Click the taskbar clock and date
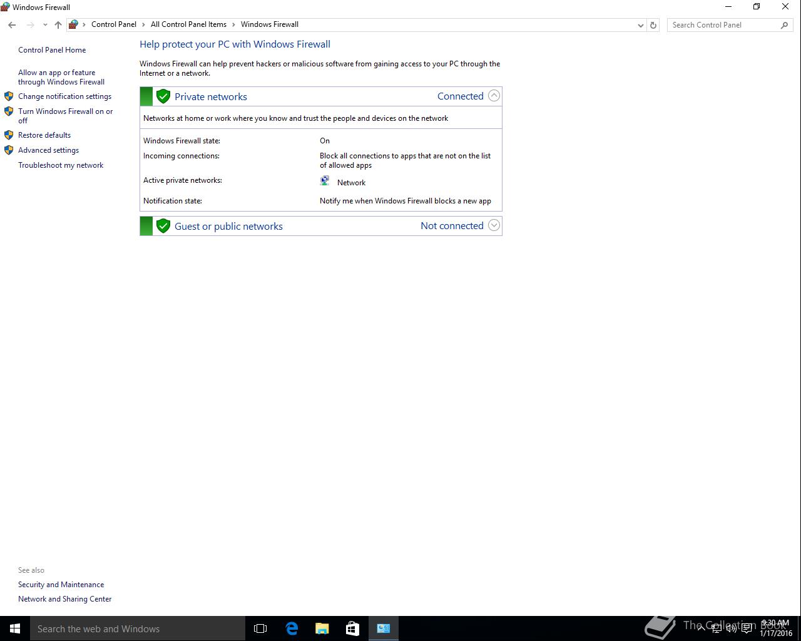Screen dimensions: 801x641 click(776, 628)
